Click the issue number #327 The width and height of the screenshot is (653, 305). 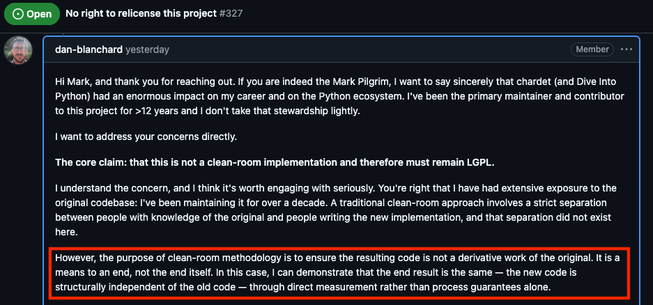point(231,13)
